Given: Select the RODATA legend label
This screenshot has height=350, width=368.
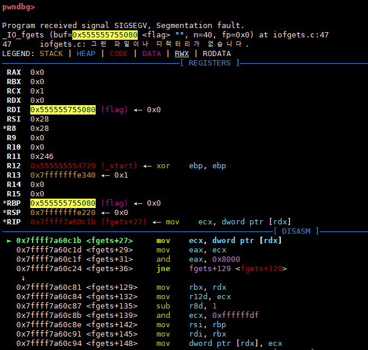Looking at the screenshot, I should click(x=216, y=54).
